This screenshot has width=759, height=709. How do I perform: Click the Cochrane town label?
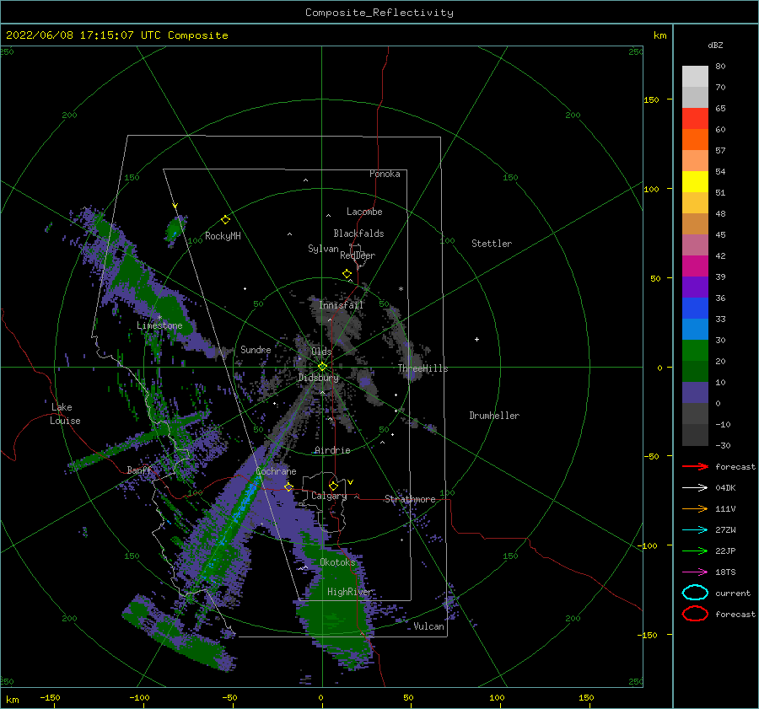pos(276,471)
